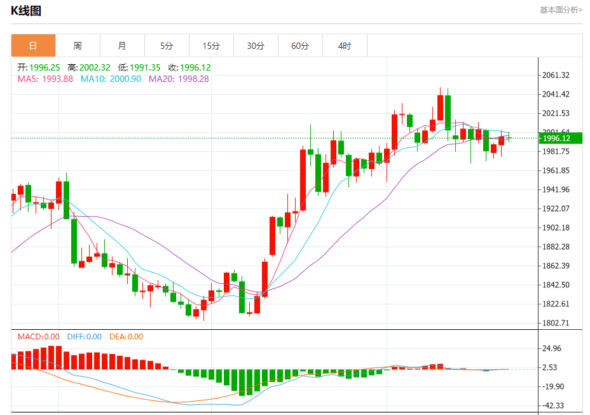Switch to the 5分 timeframe tab
The image size is (590, 415).
[167, 46]
